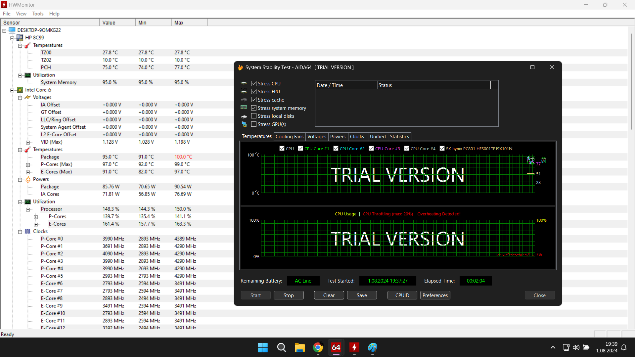
Task: Collapse the Intel Core i5 tree node
Action: pyautogui.click(x=12, y=90)
